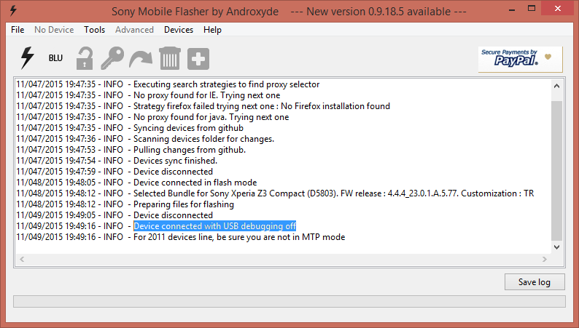Click log line 'For 2011 devices line' MTP warning

[x=181, y=237]
